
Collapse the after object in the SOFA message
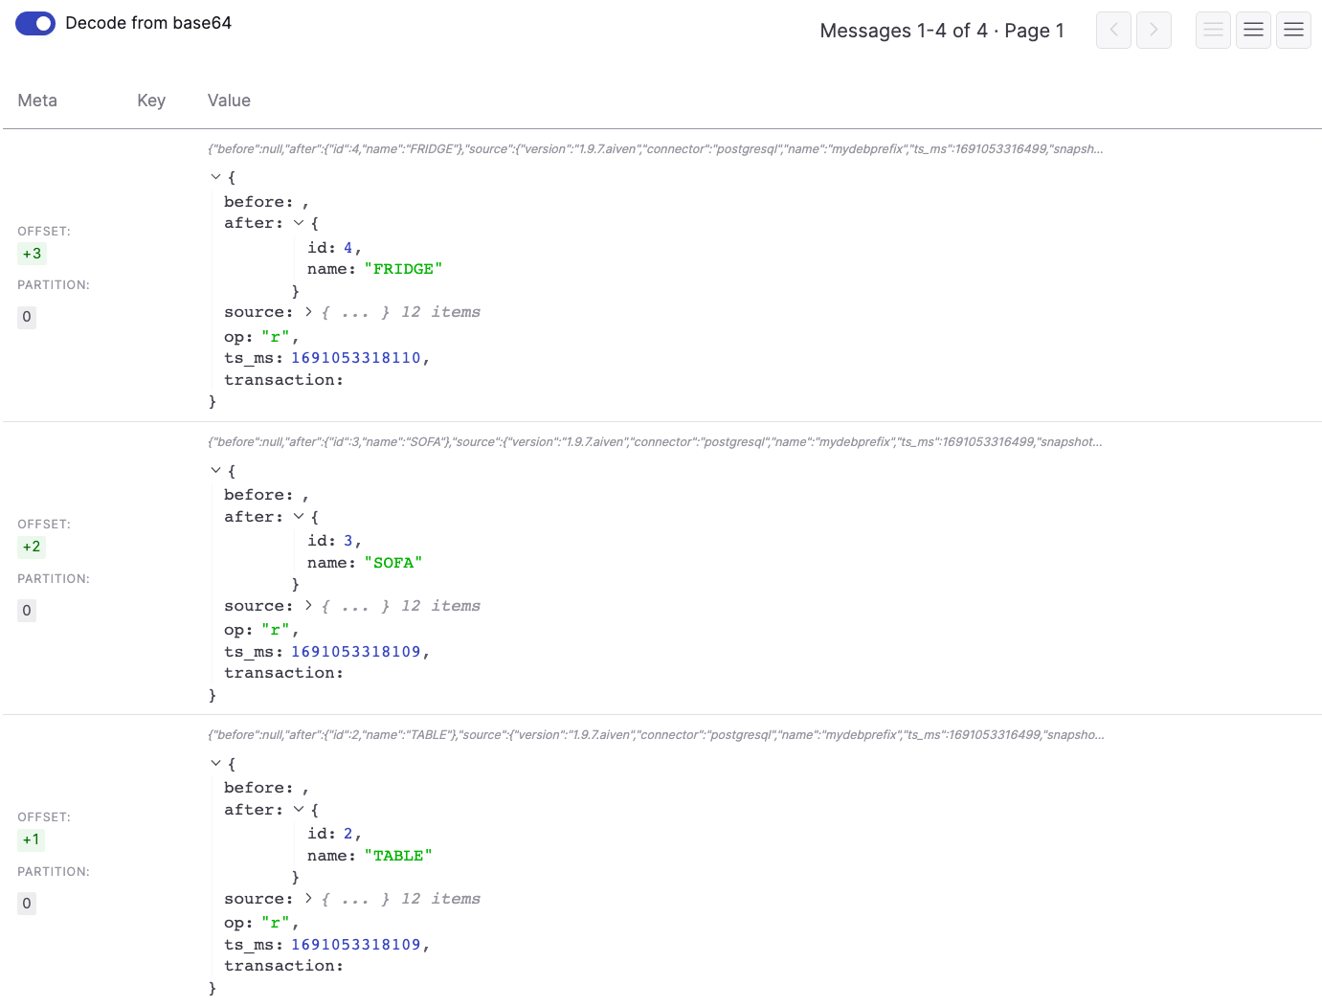(x=298, y=516)
